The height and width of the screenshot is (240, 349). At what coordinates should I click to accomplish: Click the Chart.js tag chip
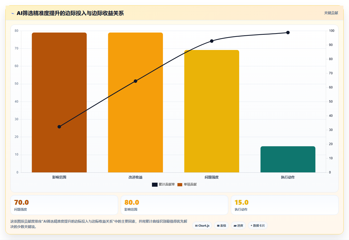pyautogui.click(x=202, y=226)
